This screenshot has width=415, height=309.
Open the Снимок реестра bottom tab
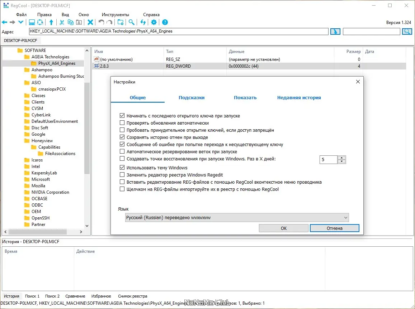pyautogui.click(x=133, y=296)
